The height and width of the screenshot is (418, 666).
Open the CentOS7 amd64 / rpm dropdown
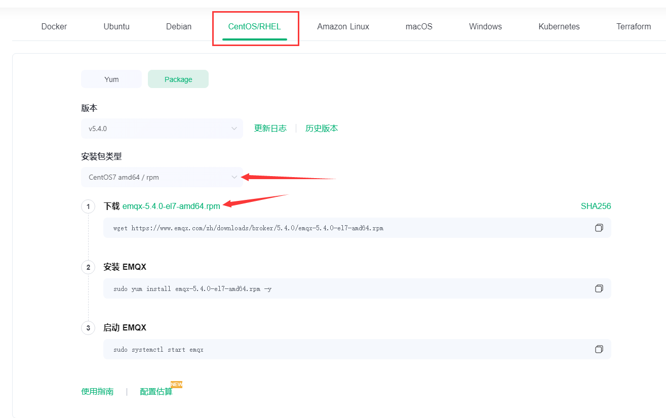click(x=162, y=177)
